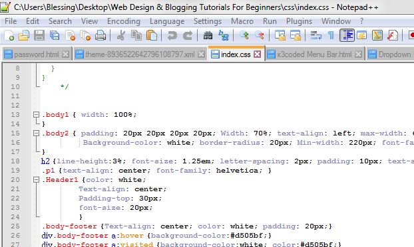Click line number 25 in margin
This screenshot has width=414, height=247.
(x=15, y=226)
